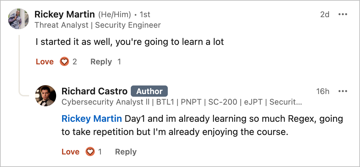The height and width of the screenshot is (167, 360).
Task: Click the heart reaction icon under Richard's reply
Action: pyautogui.click(x=90, y=151)
